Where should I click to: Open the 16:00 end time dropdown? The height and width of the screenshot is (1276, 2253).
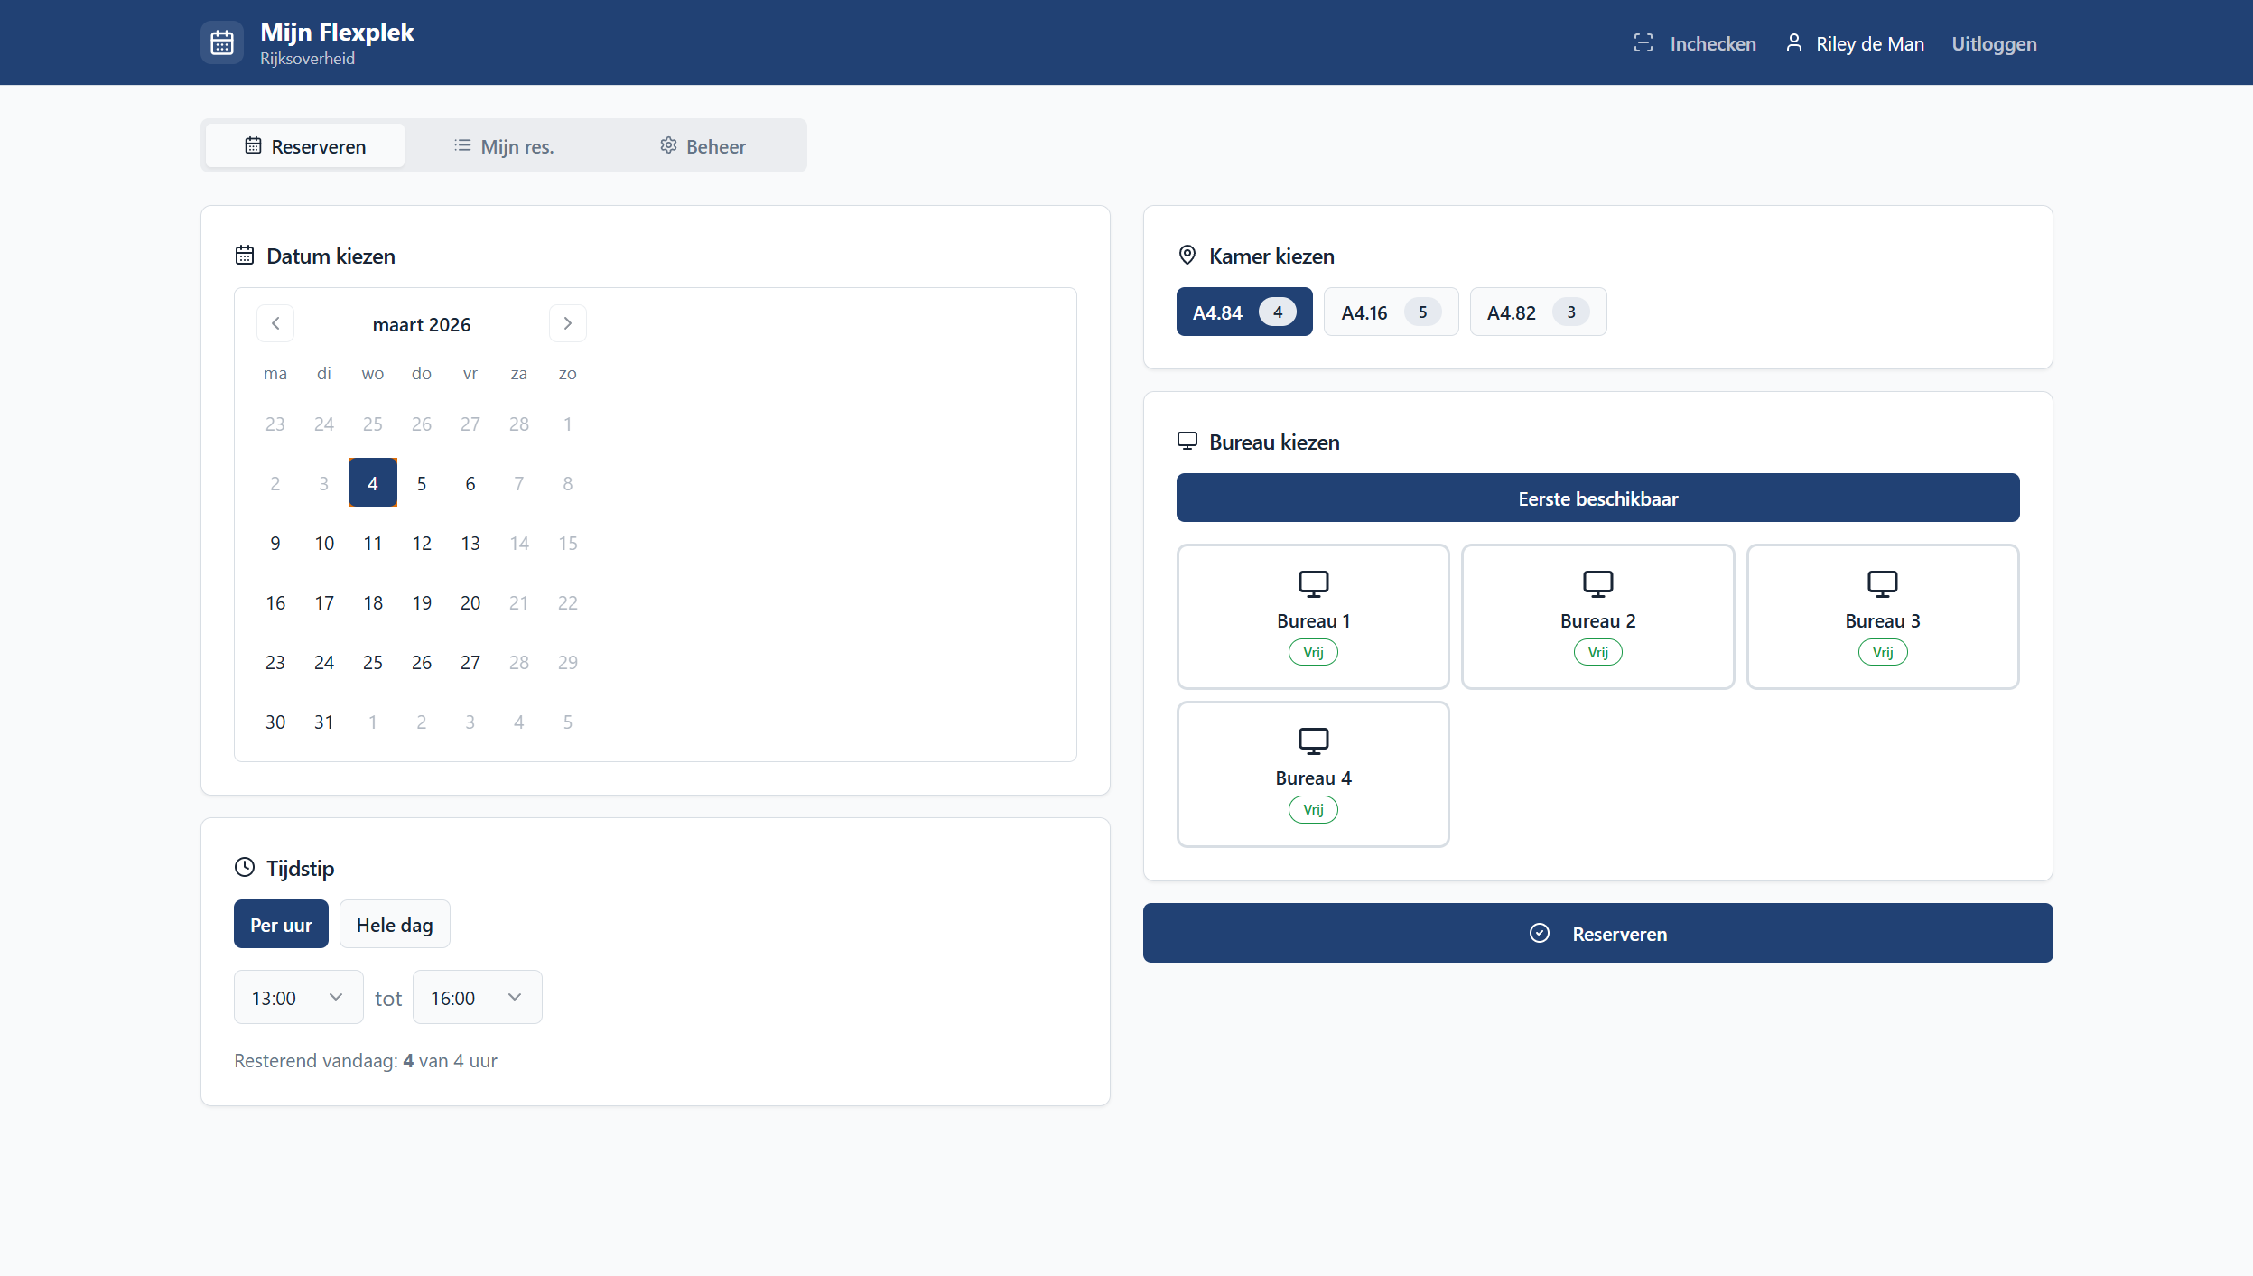click(477, 998)
